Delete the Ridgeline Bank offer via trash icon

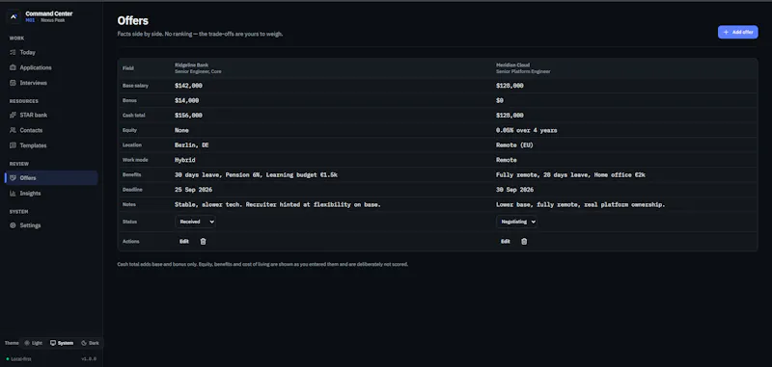[203, 241]
